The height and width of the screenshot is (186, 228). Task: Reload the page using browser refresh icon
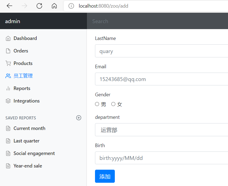(39, 6)
